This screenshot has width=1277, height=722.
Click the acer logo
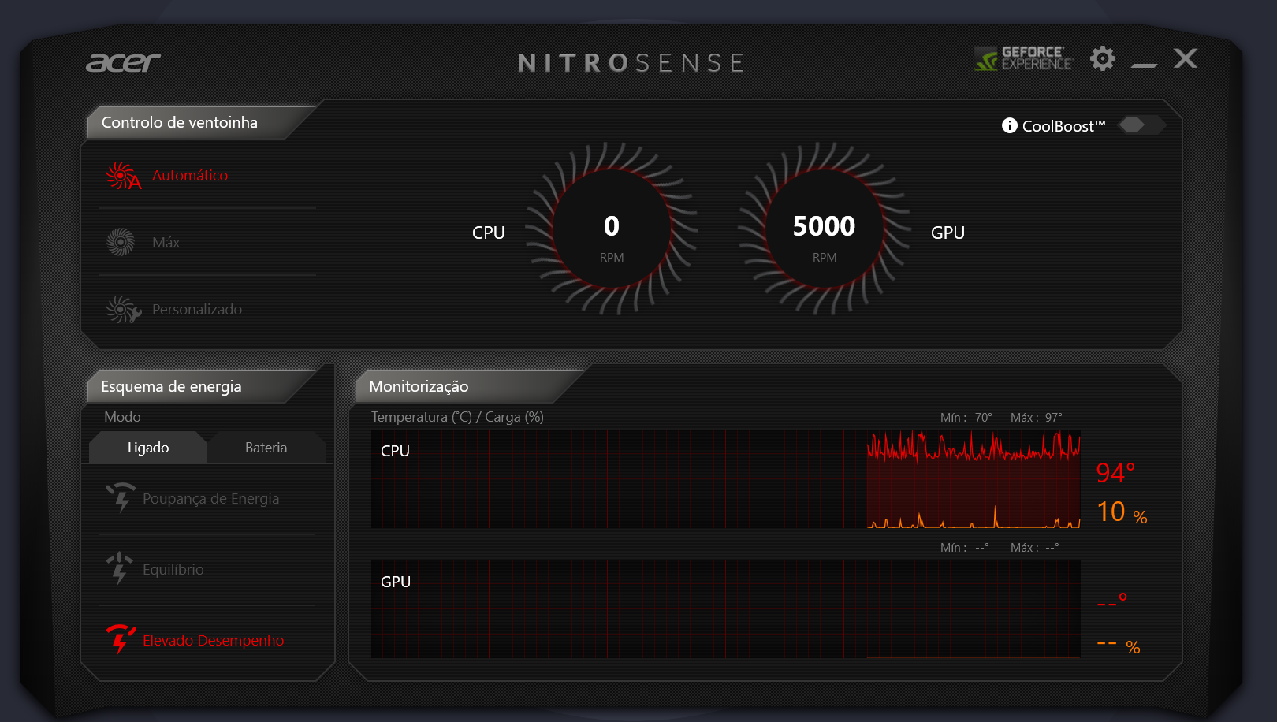[x=123, y=62]
